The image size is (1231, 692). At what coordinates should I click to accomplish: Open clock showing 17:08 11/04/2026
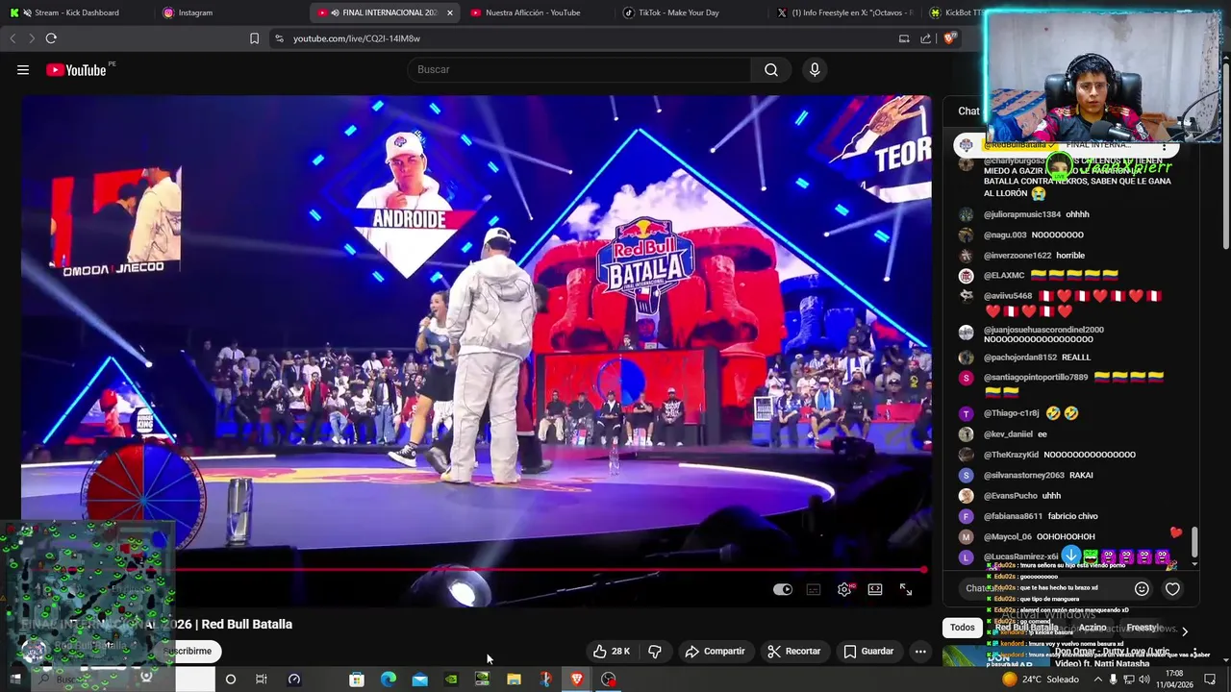coord(1173,679)
